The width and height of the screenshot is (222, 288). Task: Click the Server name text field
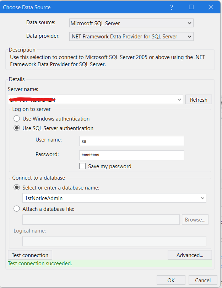[x=92, y=100]
